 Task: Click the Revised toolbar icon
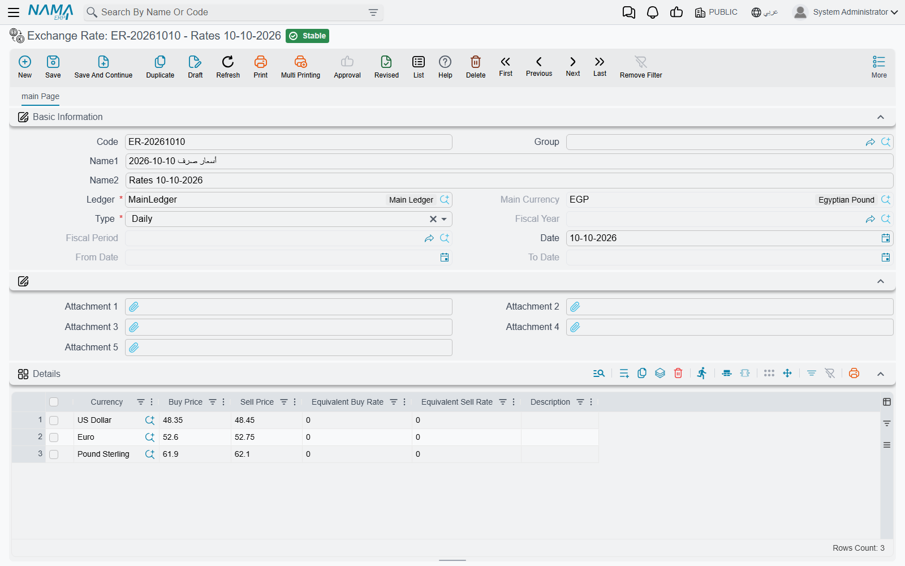386,62
